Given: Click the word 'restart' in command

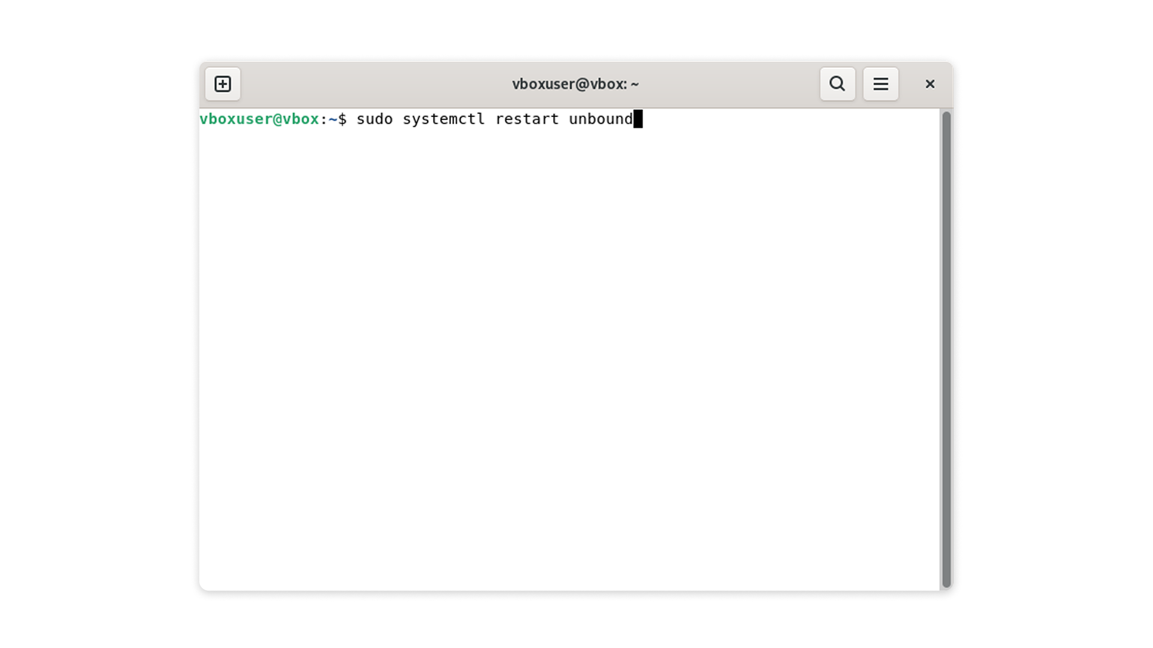Looking at the screenshot, I should (x=527, y=119).
